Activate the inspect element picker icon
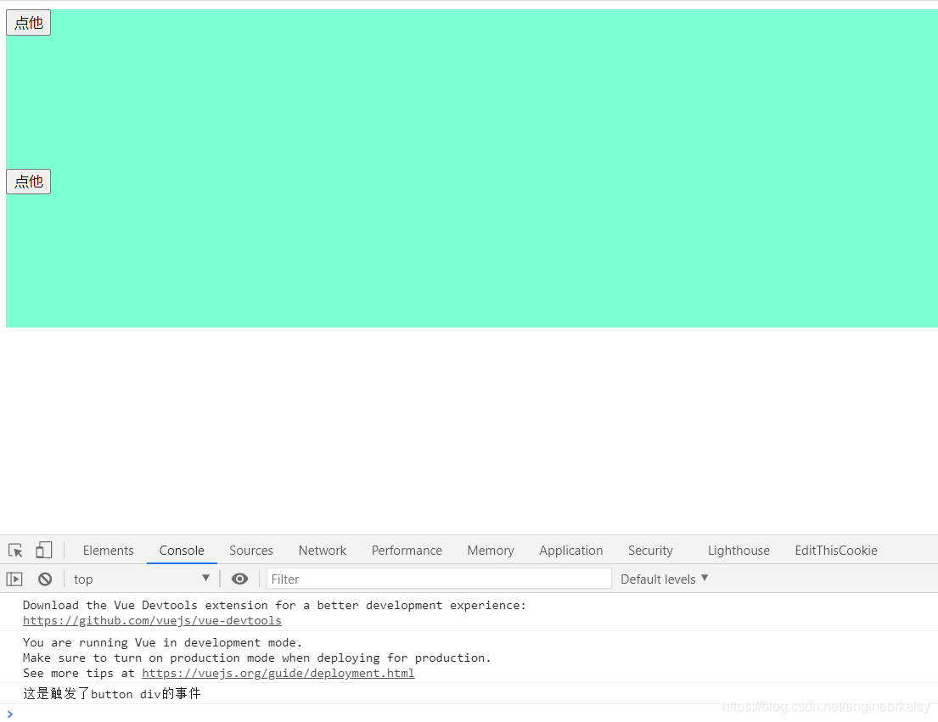The width and height of the screenshot is (938, 722). click(15, 550)
